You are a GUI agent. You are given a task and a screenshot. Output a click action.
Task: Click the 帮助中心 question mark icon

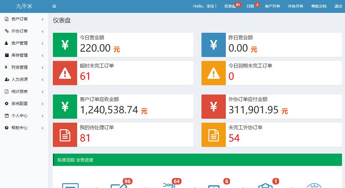(7, 128)
